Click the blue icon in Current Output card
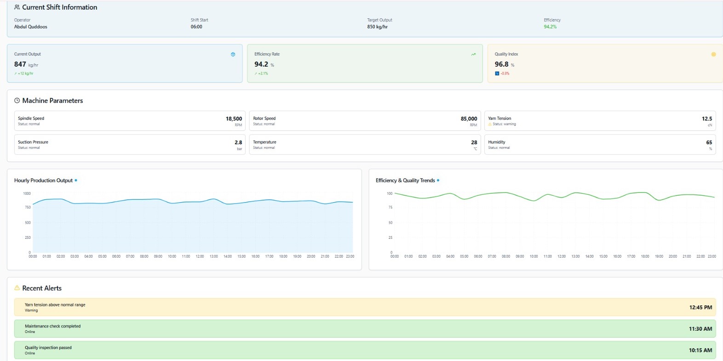The image size is (723, 361). [x=233, y=54]
